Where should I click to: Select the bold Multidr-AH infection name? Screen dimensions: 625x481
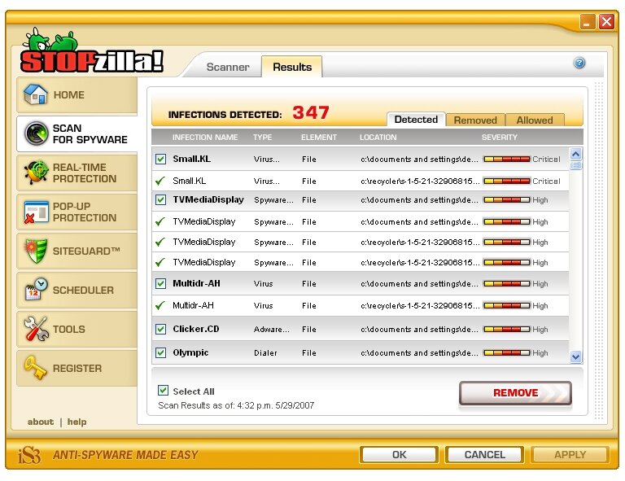pyautogui.click(x=196, y=283)
